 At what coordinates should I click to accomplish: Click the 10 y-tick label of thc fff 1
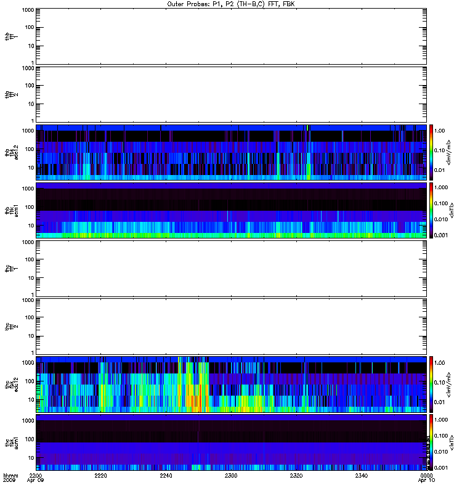(31, 278)
